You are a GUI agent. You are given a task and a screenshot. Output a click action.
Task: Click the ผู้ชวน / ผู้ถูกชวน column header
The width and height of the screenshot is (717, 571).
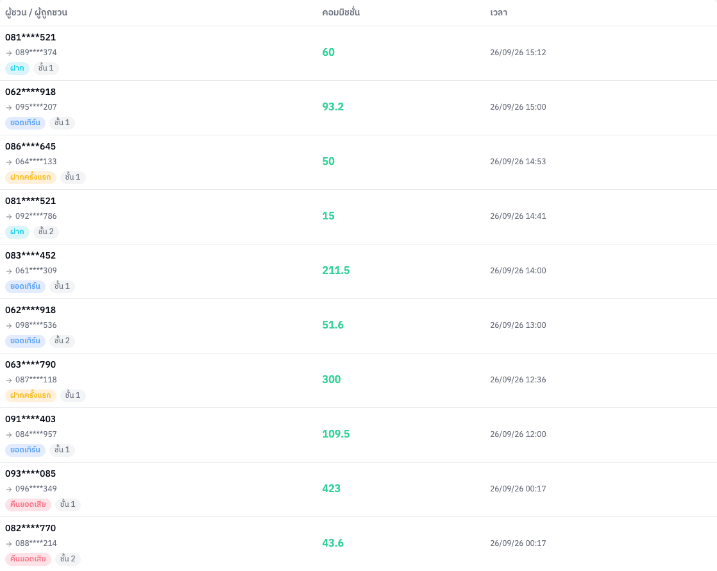[36, 13]
